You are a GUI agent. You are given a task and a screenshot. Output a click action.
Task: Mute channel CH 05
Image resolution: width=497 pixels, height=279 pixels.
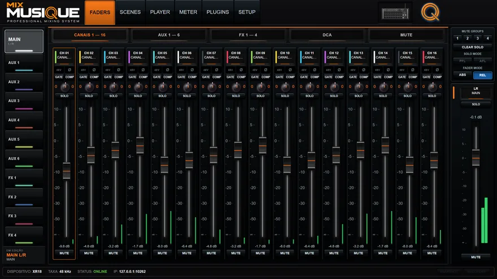[x=162, y=253]
